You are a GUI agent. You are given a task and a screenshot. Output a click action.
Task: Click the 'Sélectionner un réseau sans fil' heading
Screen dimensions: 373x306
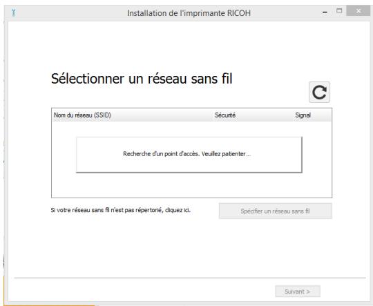click(x=142, y=79)
